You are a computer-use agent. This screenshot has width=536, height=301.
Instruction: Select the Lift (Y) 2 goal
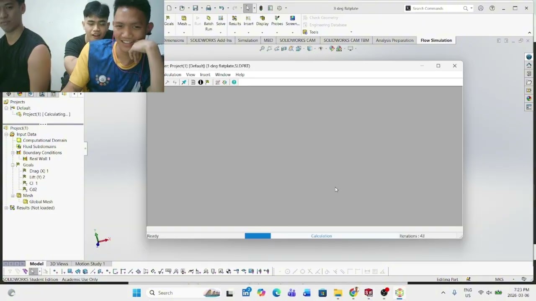(37, 177)
